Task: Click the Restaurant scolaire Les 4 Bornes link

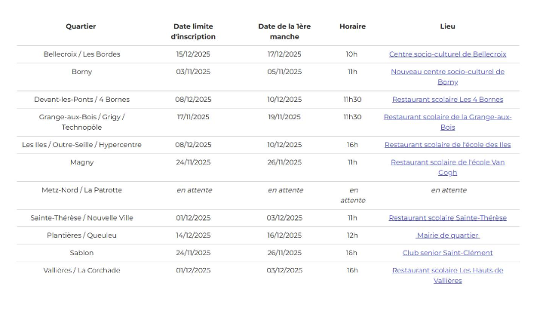Action: click(x=447, y=100)
